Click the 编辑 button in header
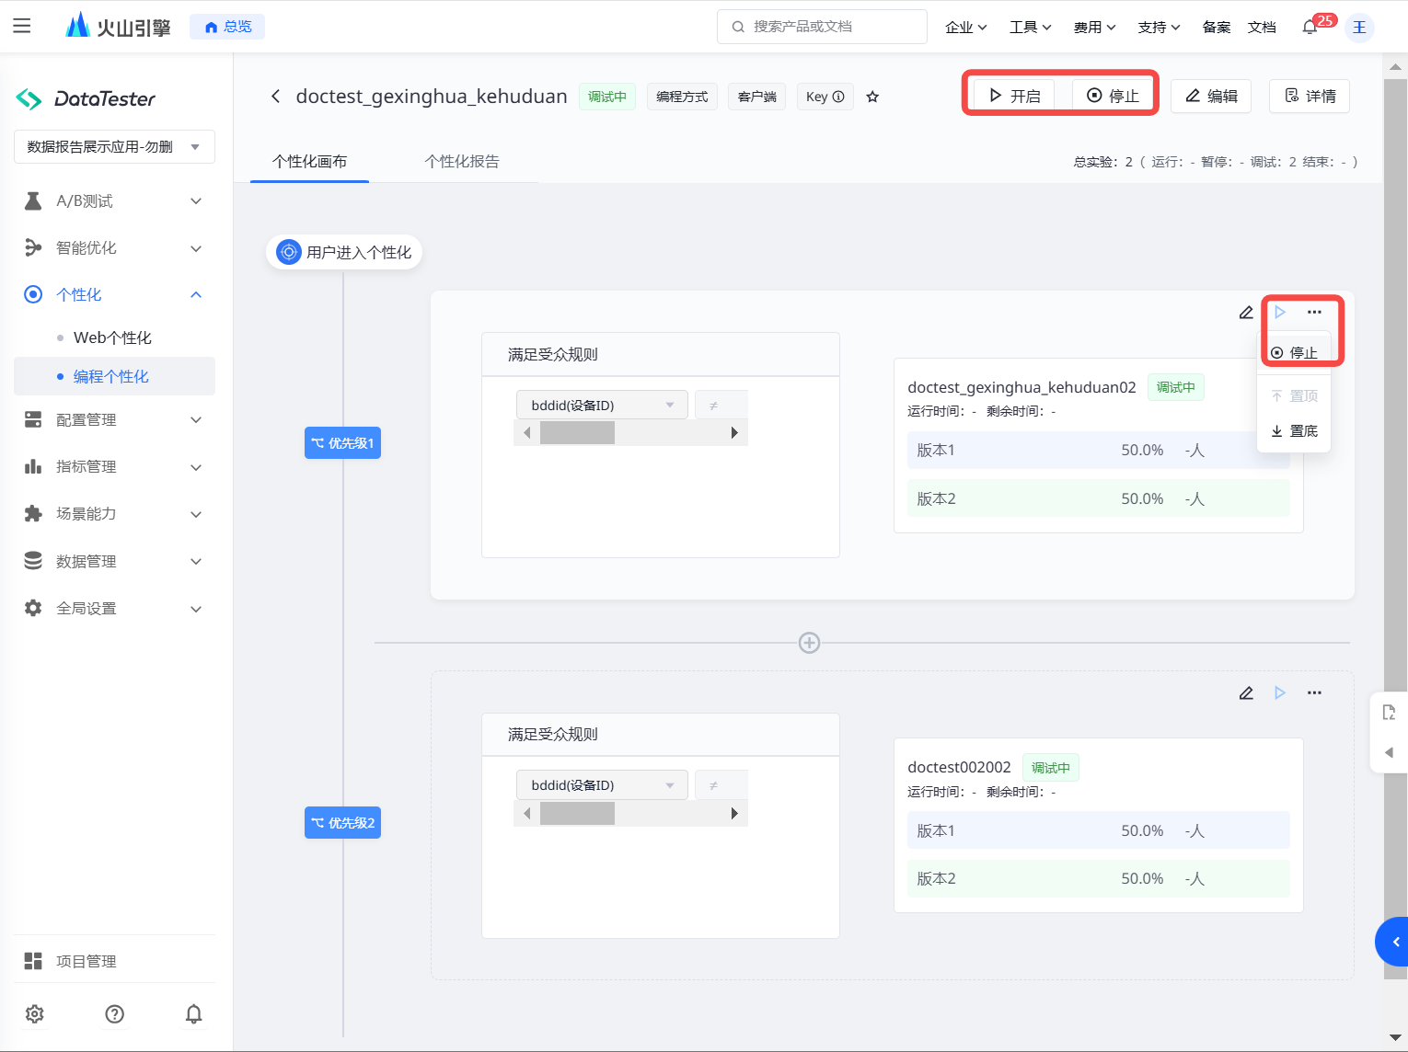 pos(1211,96)
